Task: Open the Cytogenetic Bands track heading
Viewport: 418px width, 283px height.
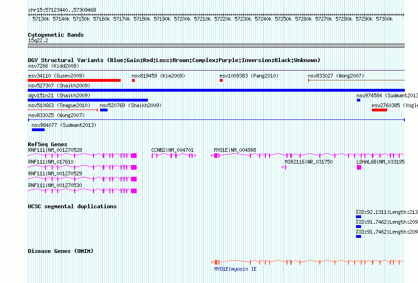Action: [56, 35]
